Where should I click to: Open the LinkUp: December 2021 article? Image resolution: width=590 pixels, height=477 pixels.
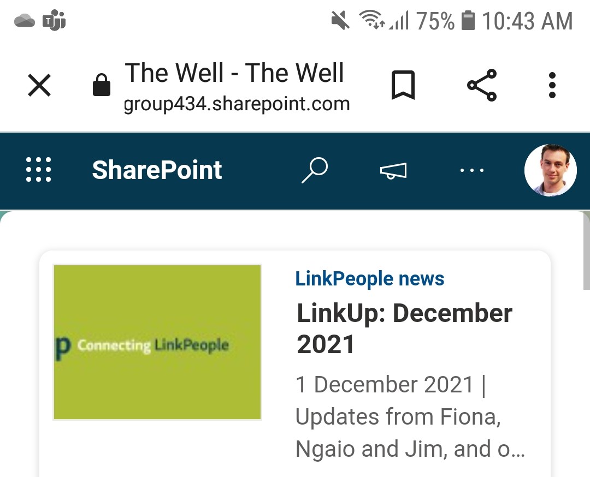pos(404,328)
